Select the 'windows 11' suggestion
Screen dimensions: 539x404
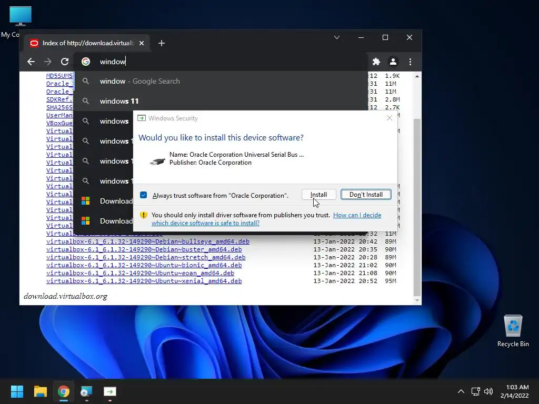(x=221, y=101)
